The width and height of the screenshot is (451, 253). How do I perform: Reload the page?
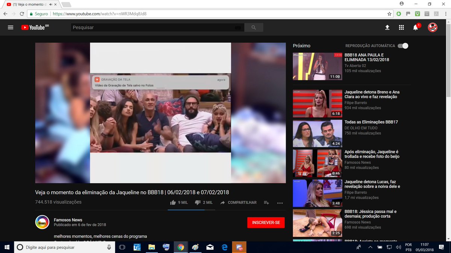click(22, 14)
